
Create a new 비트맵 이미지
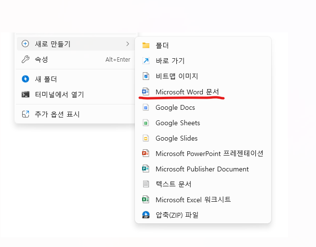[203, 76]
